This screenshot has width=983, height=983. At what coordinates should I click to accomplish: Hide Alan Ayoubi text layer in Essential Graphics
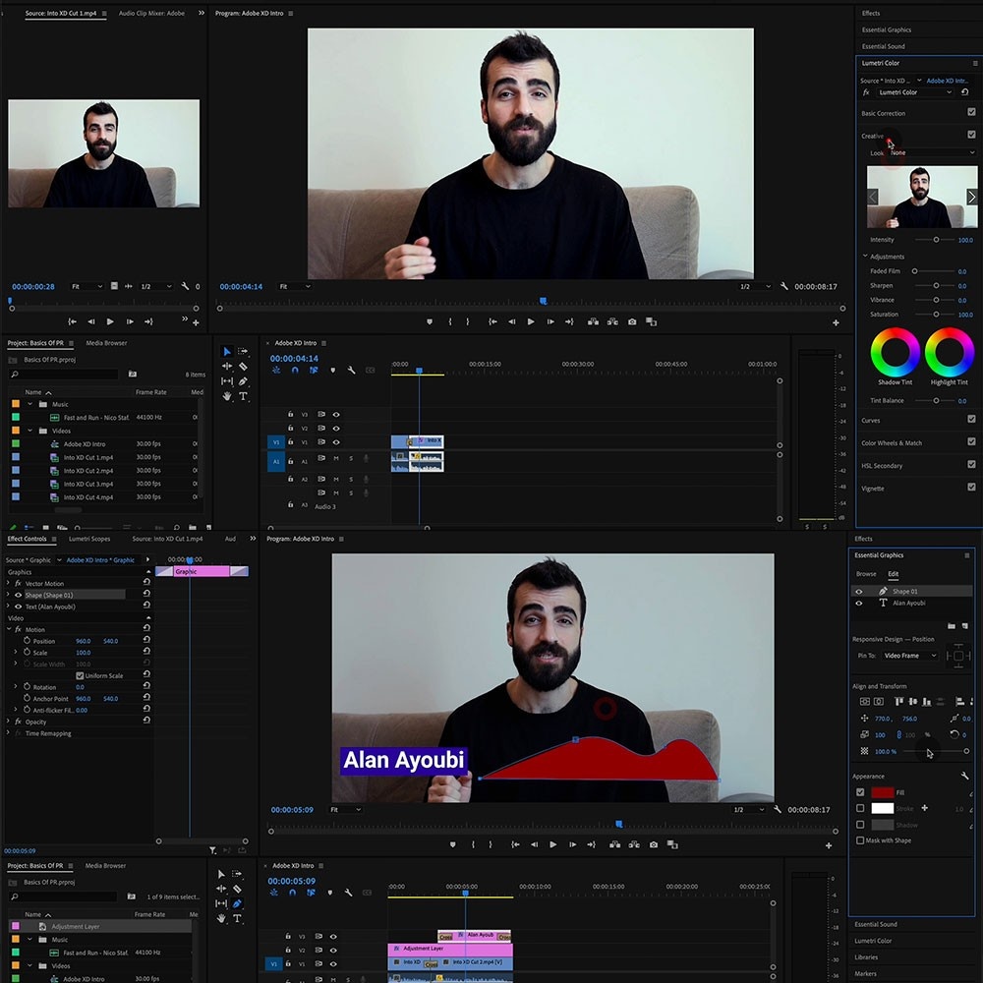tap(859, 604)
